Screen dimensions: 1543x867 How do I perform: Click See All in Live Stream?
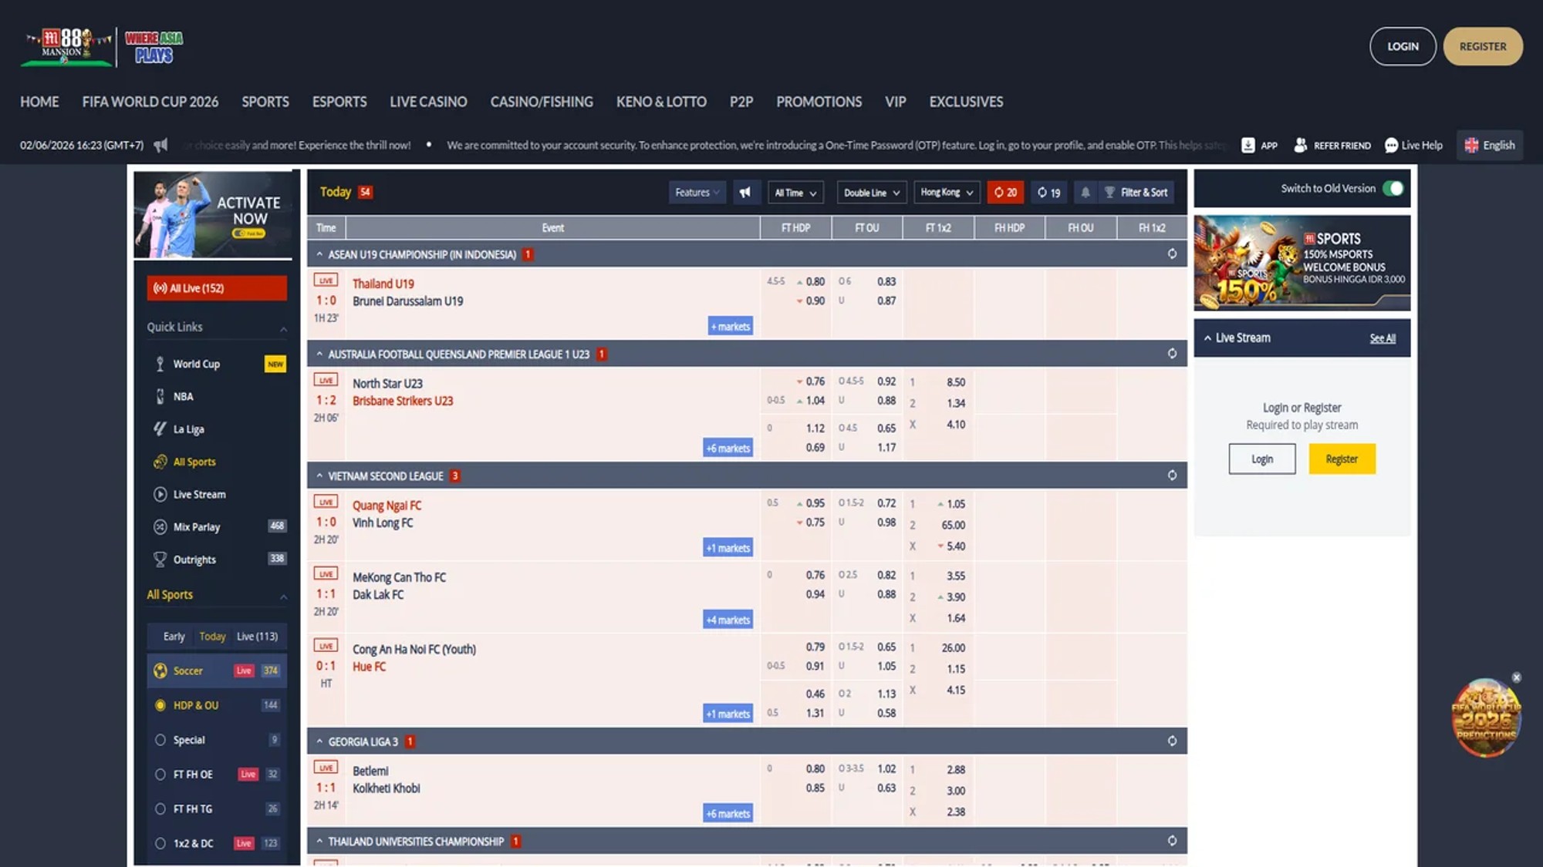tap(1383, 338)
